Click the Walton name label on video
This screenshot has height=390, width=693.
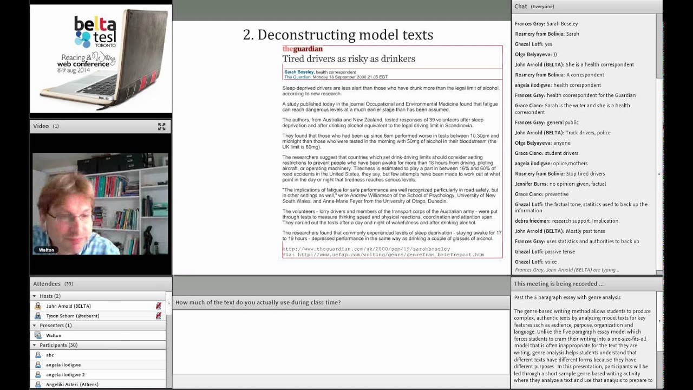47,250
